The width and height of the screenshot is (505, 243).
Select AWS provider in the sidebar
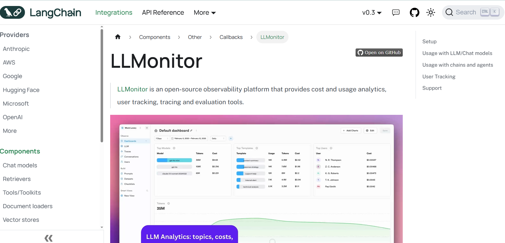(x=9, y=63)
